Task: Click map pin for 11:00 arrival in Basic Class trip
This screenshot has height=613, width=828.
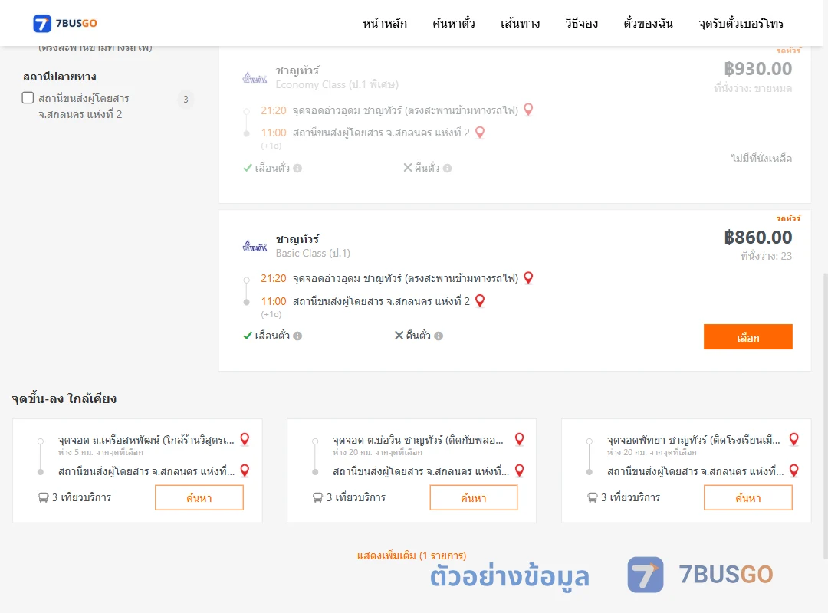Action: (x=480, y=301)
